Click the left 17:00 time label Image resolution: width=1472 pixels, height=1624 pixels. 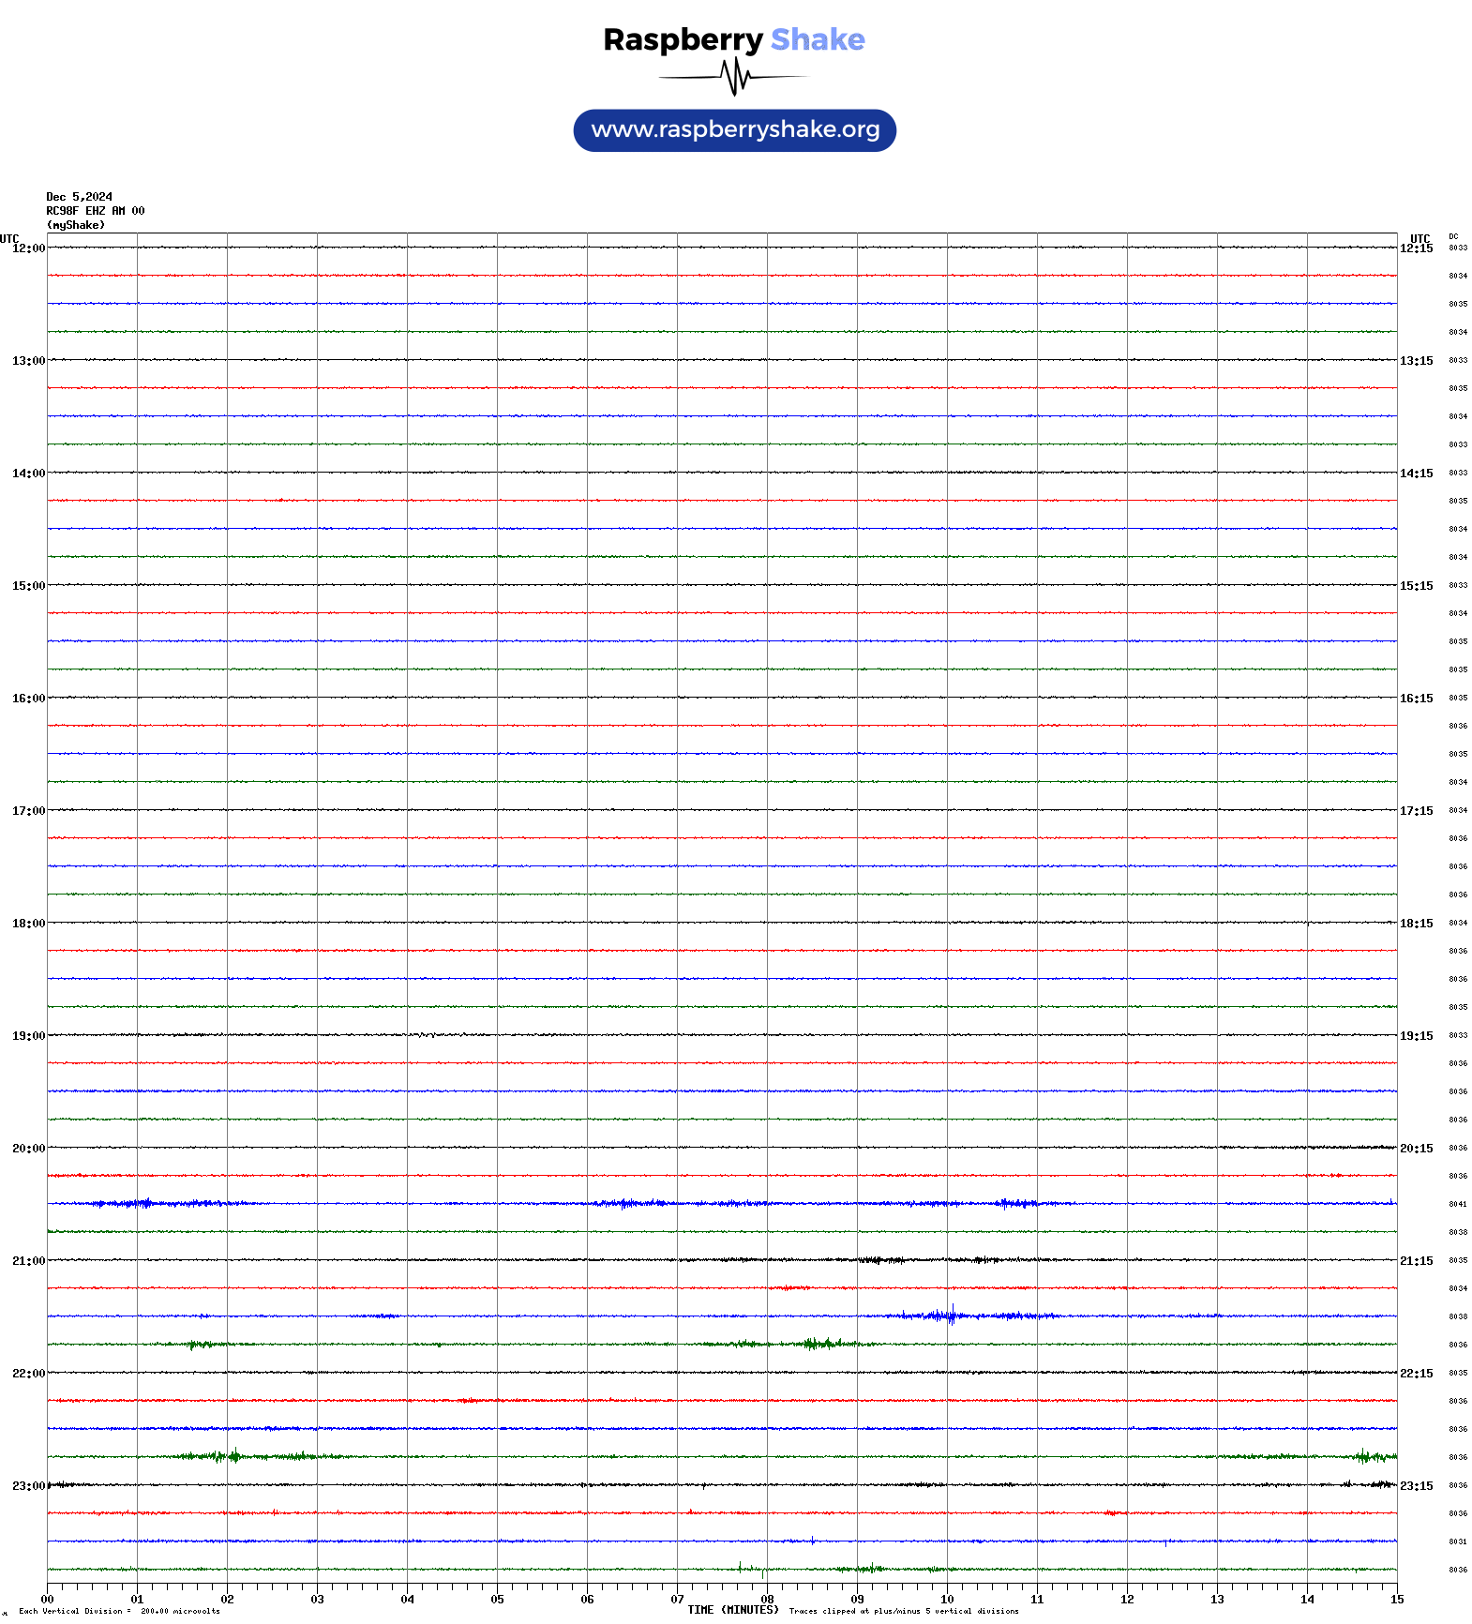(28, 811)
